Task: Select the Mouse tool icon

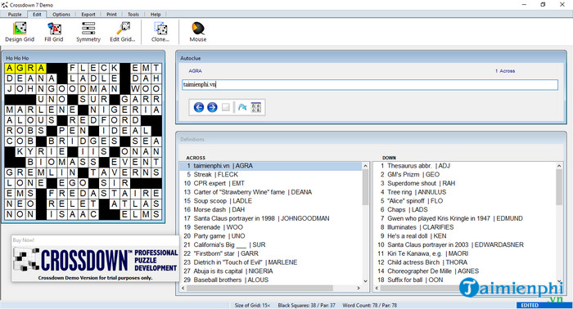Action: pos(198,32)
